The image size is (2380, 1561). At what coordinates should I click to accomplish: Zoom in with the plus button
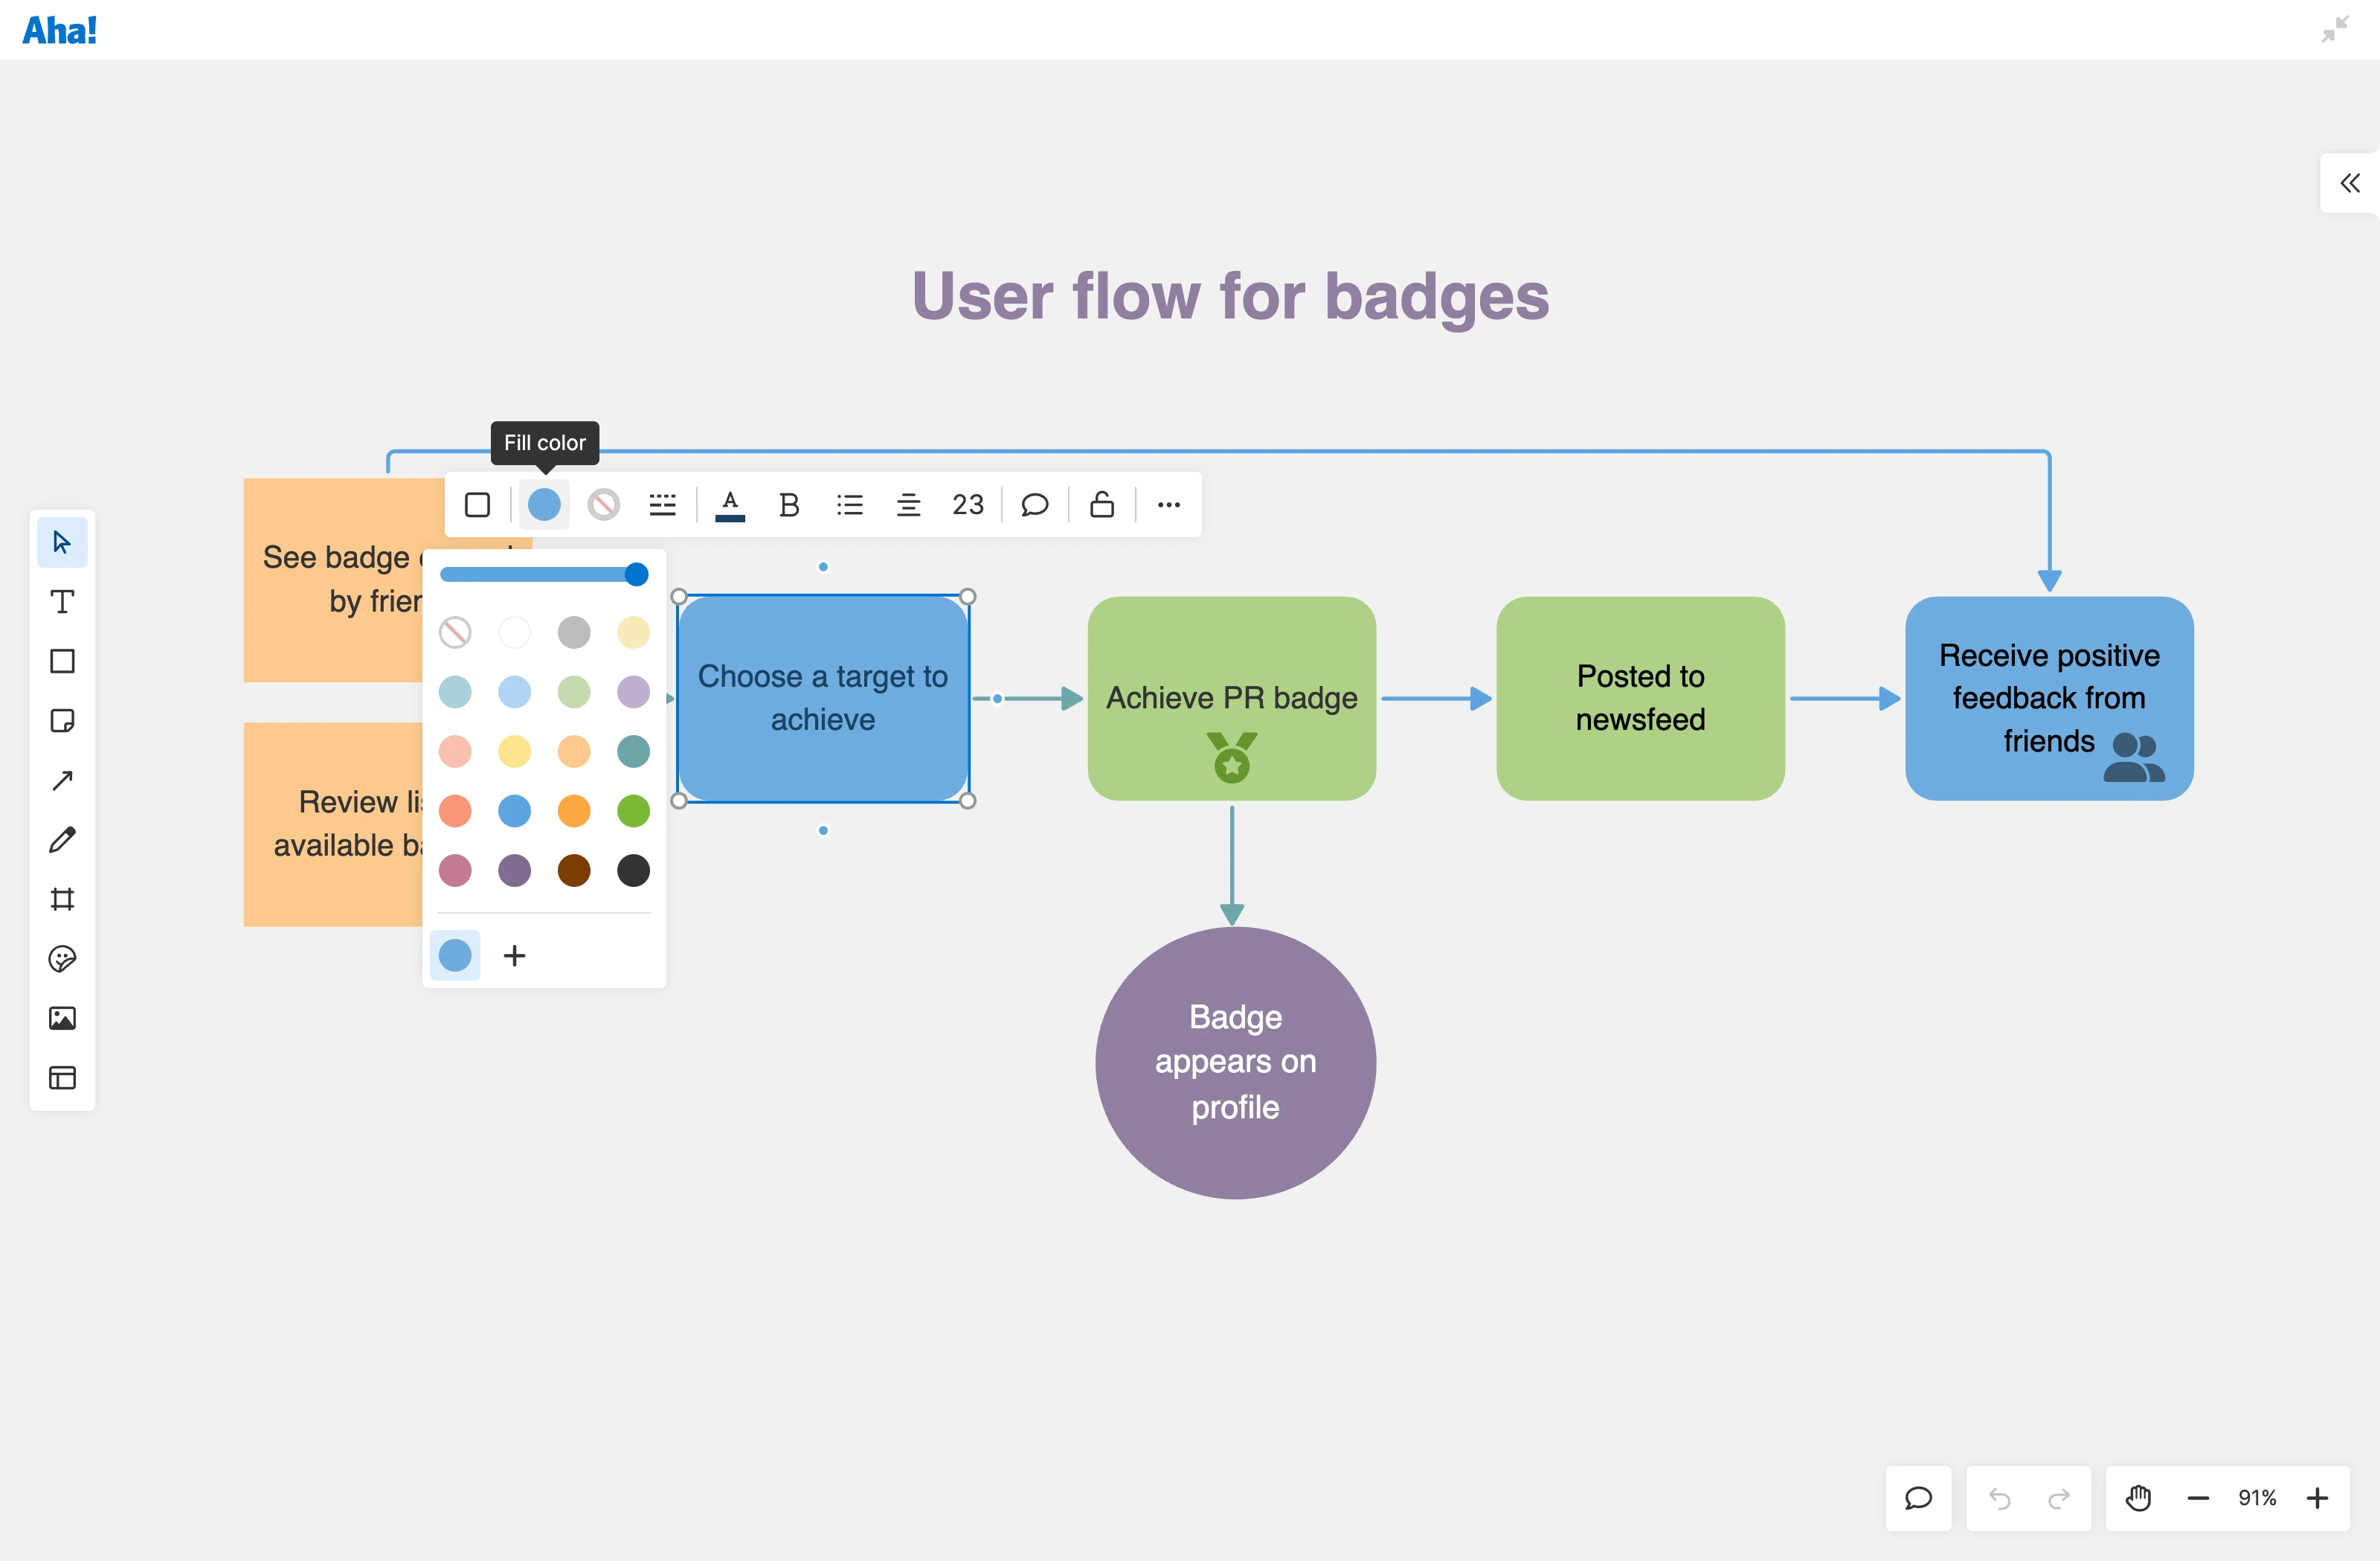(2316, 1498)
